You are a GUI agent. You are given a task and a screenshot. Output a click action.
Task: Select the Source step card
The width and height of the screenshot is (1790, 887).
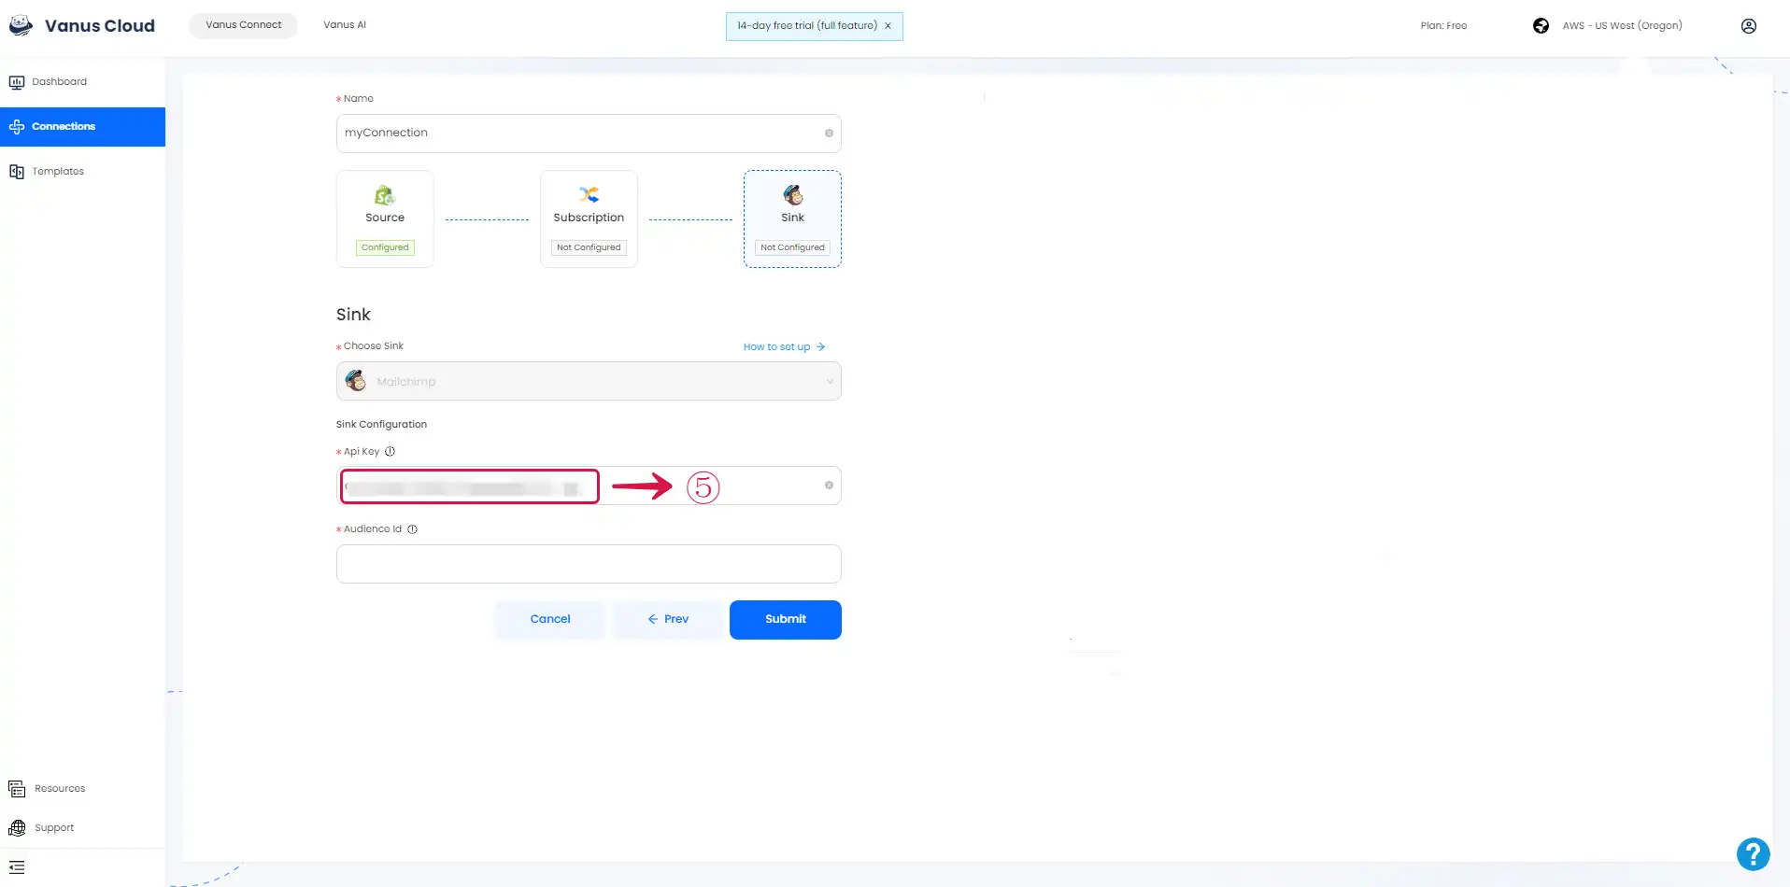[x=385, y=219]
